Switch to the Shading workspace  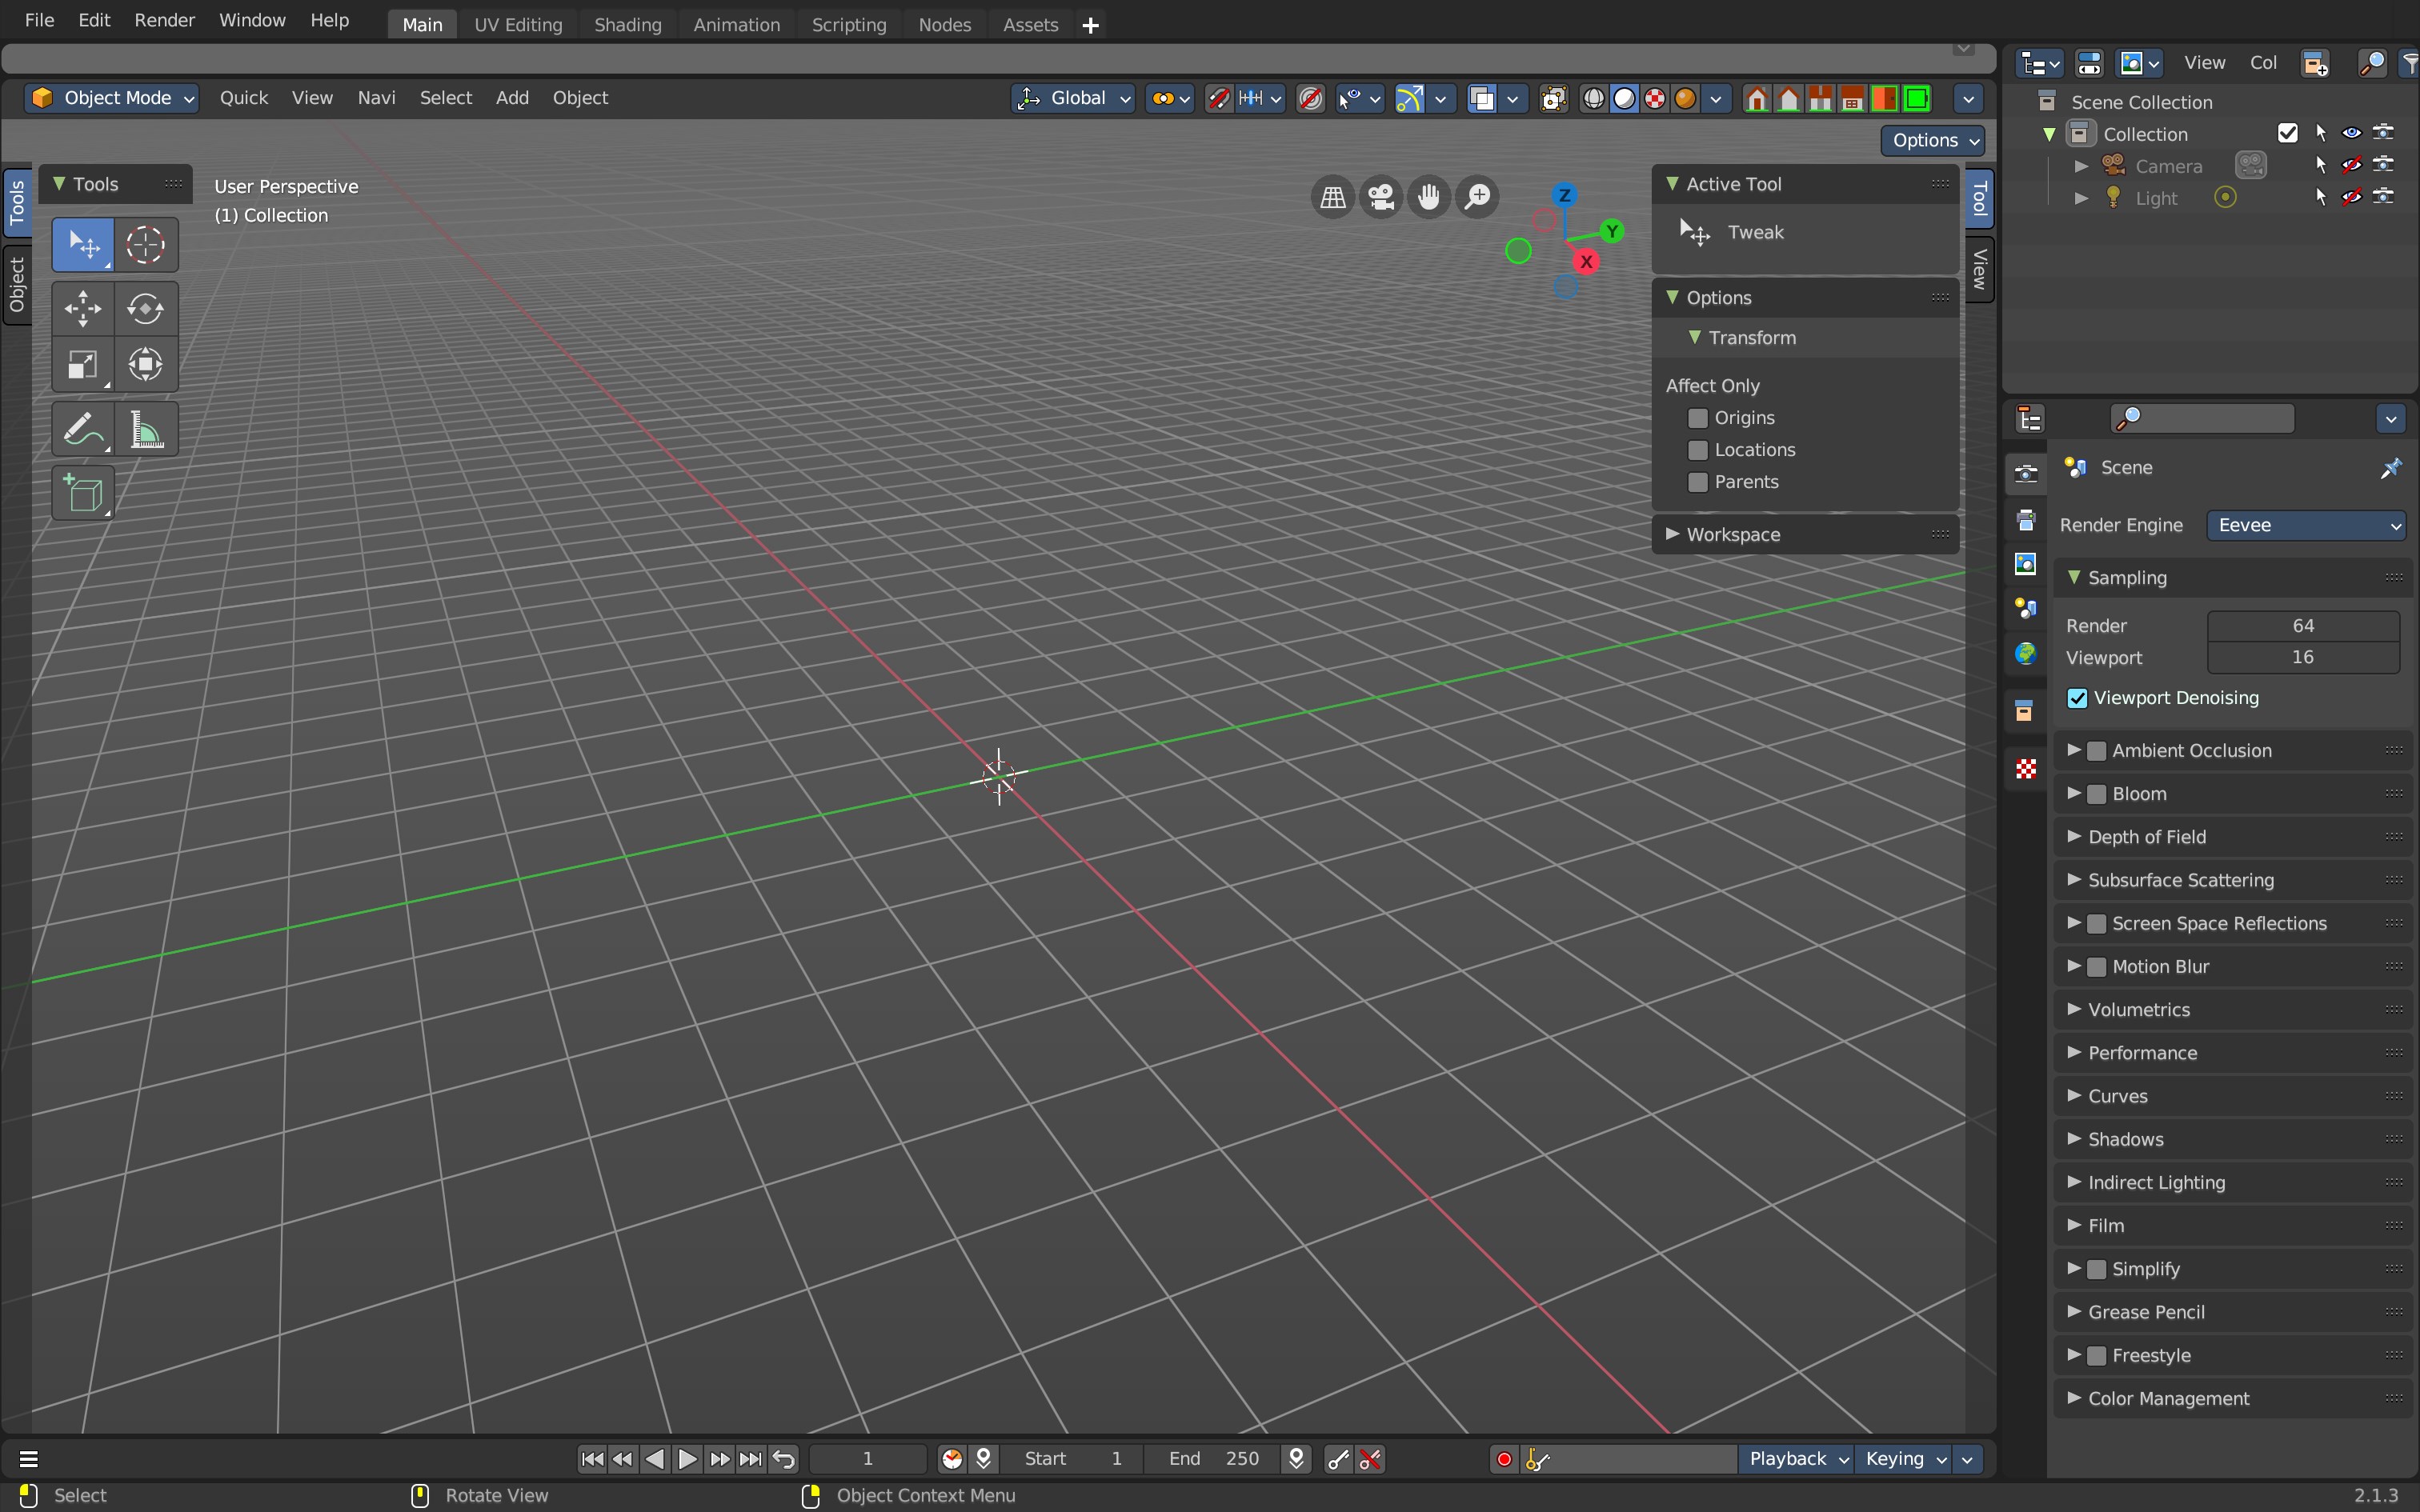627,24
